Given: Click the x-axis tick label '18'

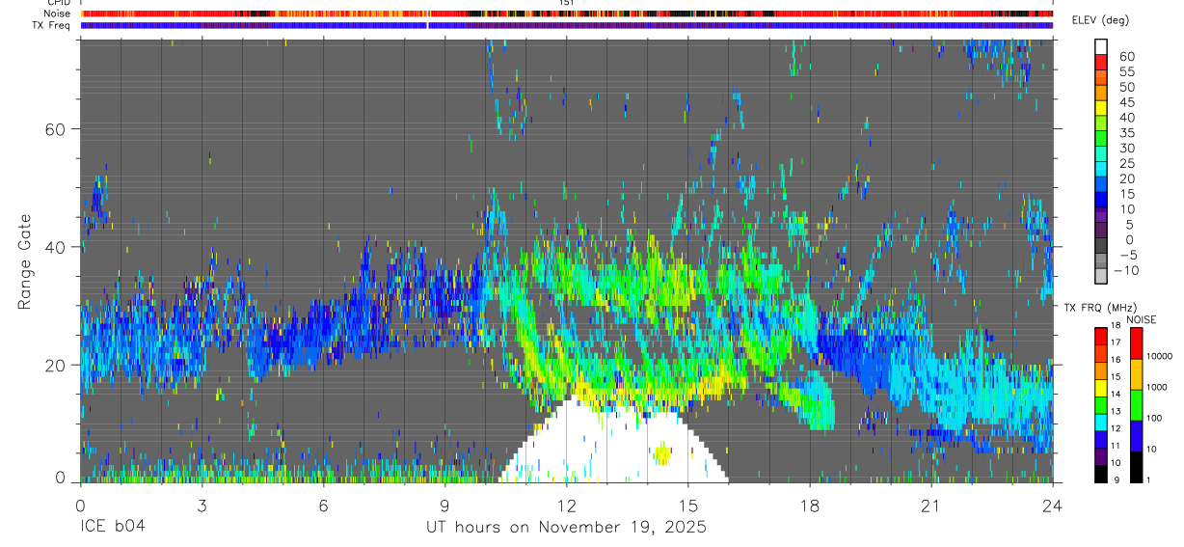Looking at the screenshot, I should (810, 506).
